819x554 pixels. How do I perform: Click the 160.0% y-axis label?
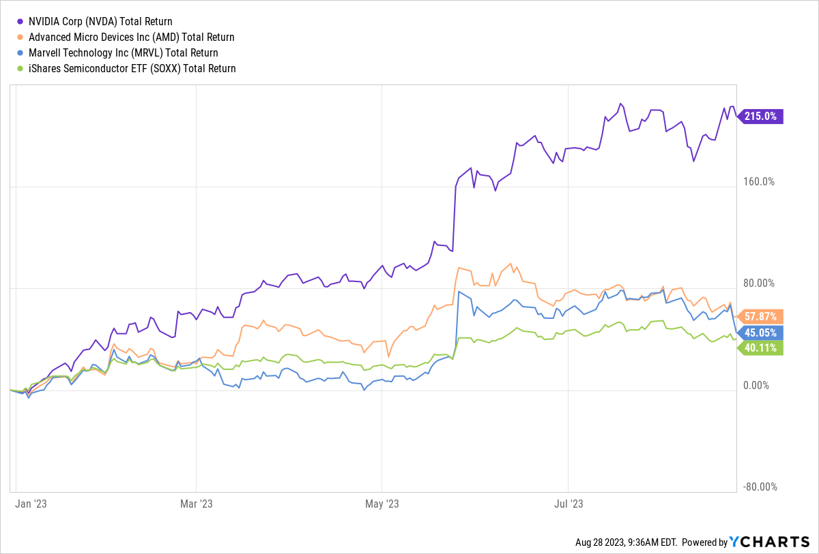760,182
